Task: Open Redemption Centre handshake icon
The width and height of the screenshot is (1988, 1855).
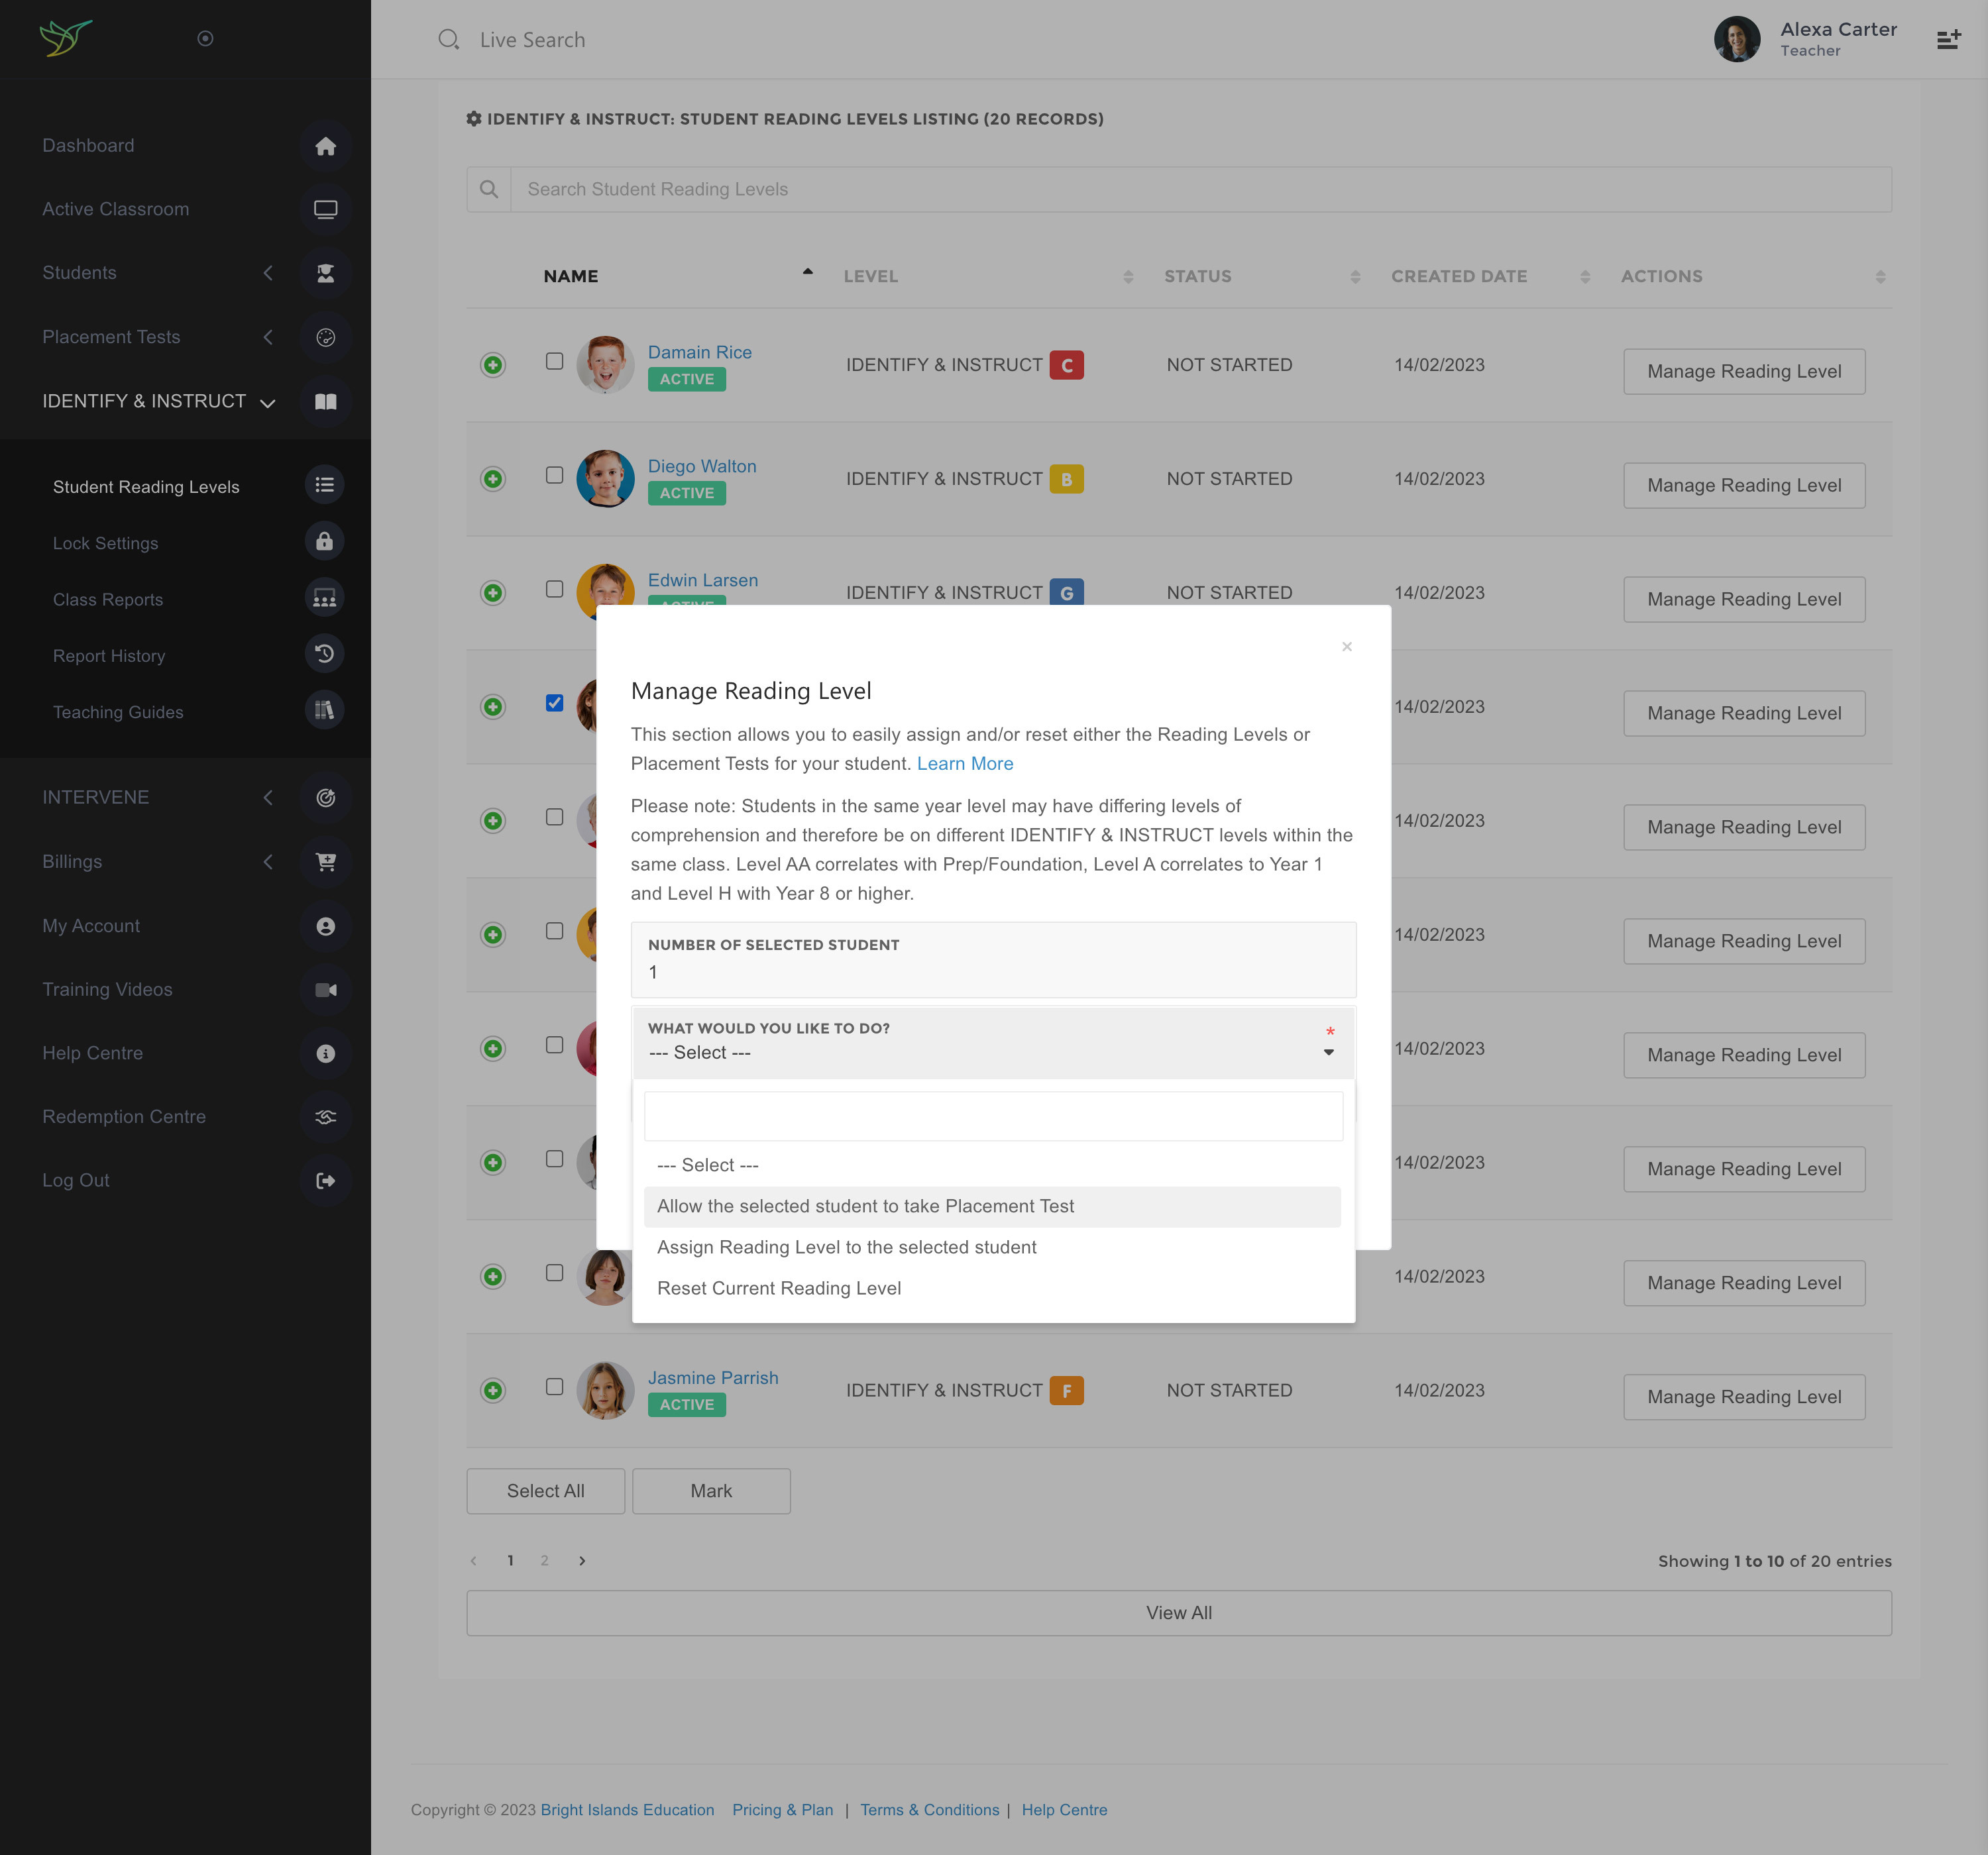Action: (x=325, y=1116)
